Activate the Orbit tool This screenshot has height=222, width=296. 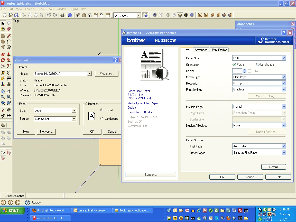click(3, 91)
